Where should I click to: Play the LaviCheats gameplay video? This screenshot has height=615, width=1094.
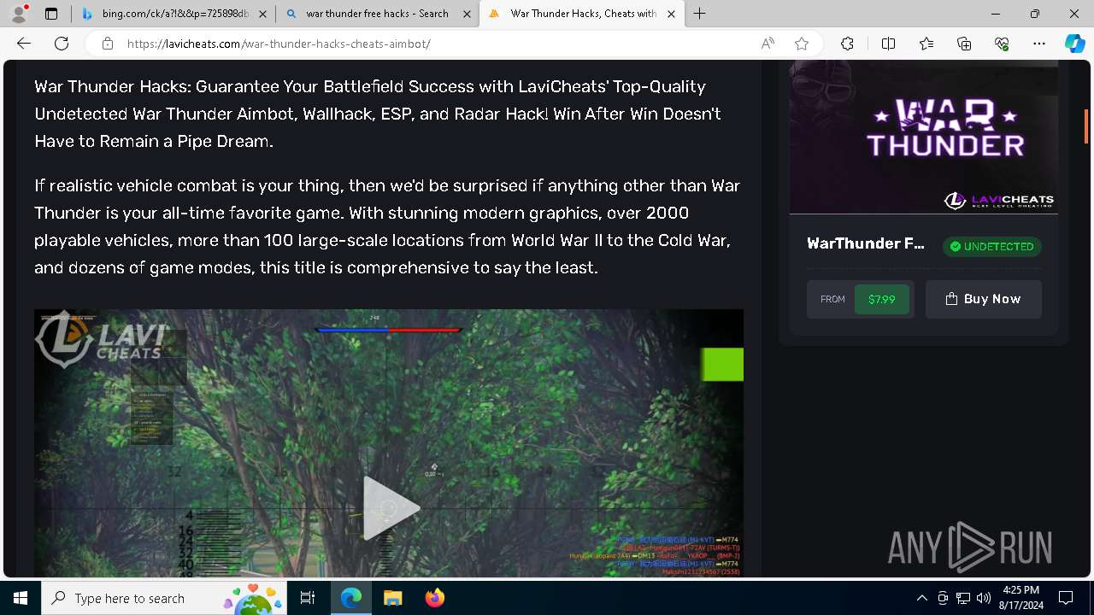[391, 508]
